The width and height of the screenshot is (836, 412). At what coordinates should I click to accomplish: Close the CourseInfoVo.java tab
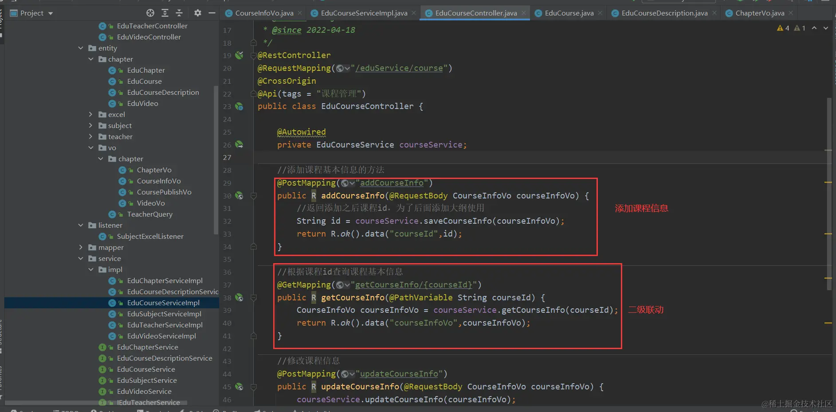coord(300,13)
